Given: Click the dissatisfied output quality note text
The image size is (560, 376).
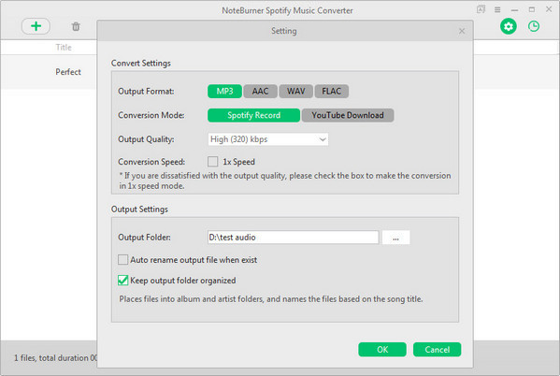Looking at the screenshot, I should [284, 181].
